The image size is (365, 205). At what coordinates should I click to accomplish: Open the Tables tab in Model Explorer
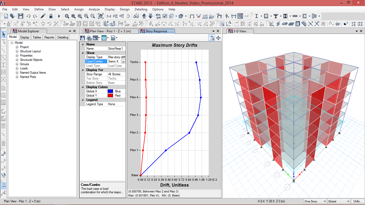37,37
